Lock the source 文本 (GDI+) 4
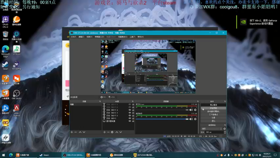280x158 pixels. click(x=133, y=110)
